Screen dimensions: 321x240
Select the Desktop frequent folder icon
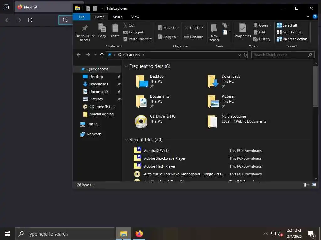click(142, 82)
